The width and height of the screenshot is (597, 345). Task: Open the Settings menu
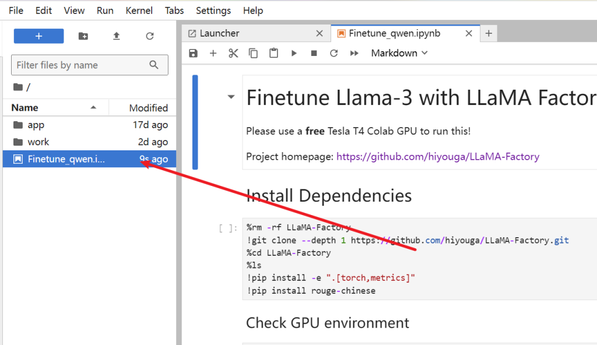click(x=213, y=10)
